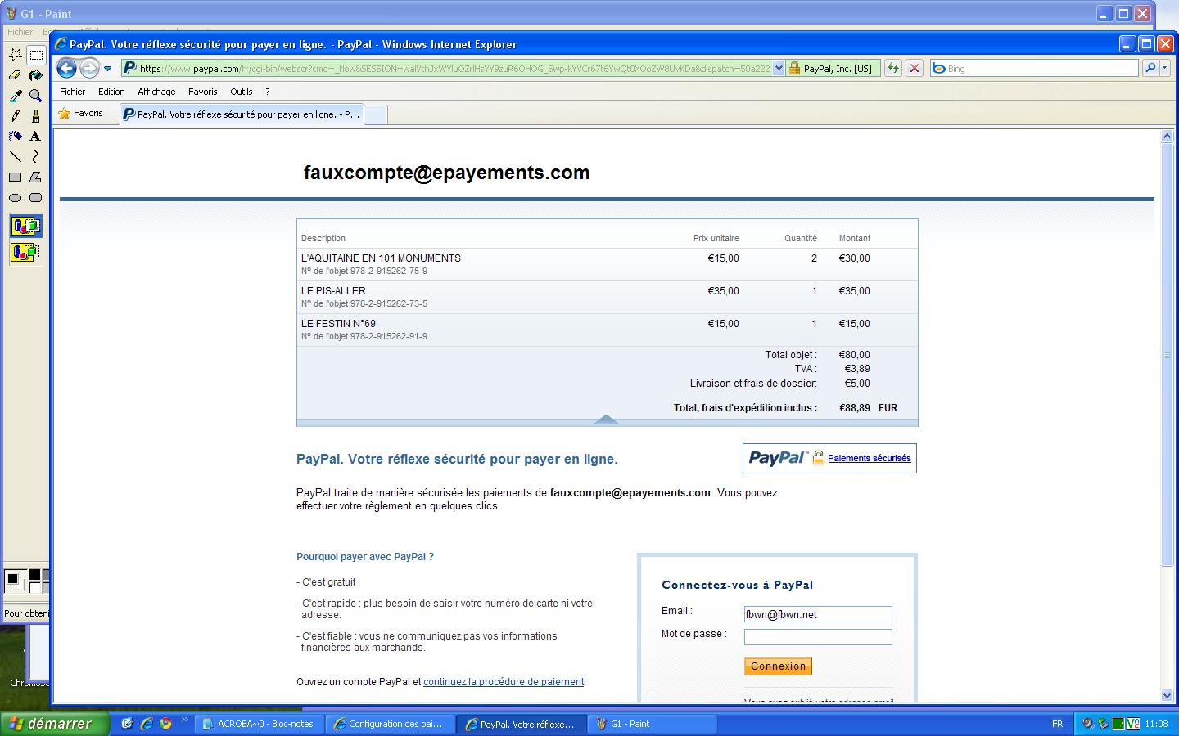The image size is (1179, 736).
Task: Click the volume tray icon near the clock
Action: (1087, 724)
